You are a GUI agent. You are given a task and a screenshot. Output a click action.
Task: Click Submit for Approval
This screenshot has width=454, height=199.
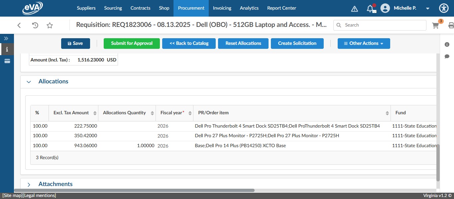point(132,43)
